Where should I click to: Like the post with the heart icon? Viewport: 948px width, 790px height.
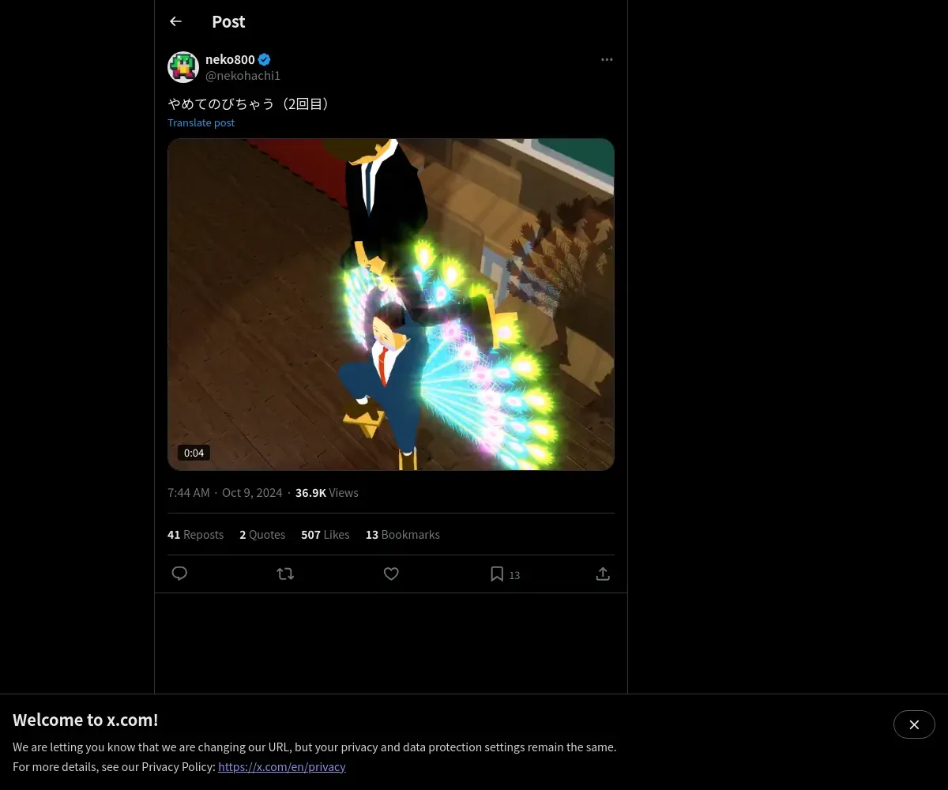coord(391,574)
